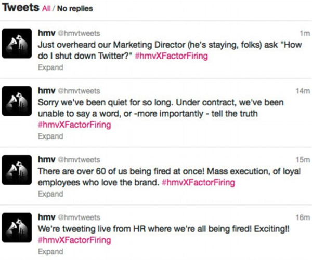Open @hmvtweets handle on the 14m tweet
This screenshot has width=312, height=260.
click(x=79, y=91)
